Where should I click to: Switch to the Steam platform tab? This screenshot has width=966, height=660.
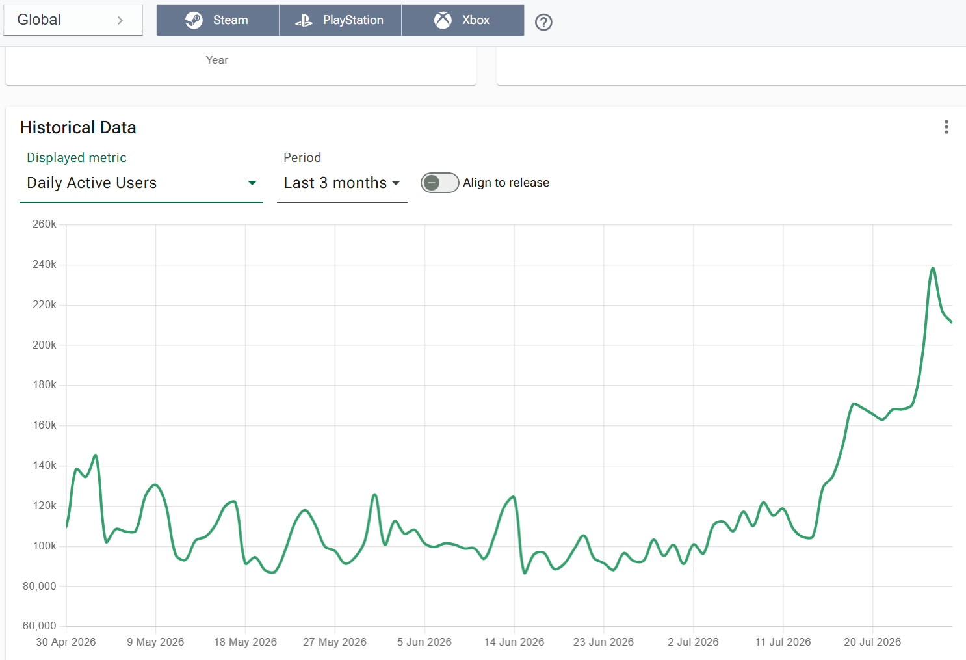point(218,20)
